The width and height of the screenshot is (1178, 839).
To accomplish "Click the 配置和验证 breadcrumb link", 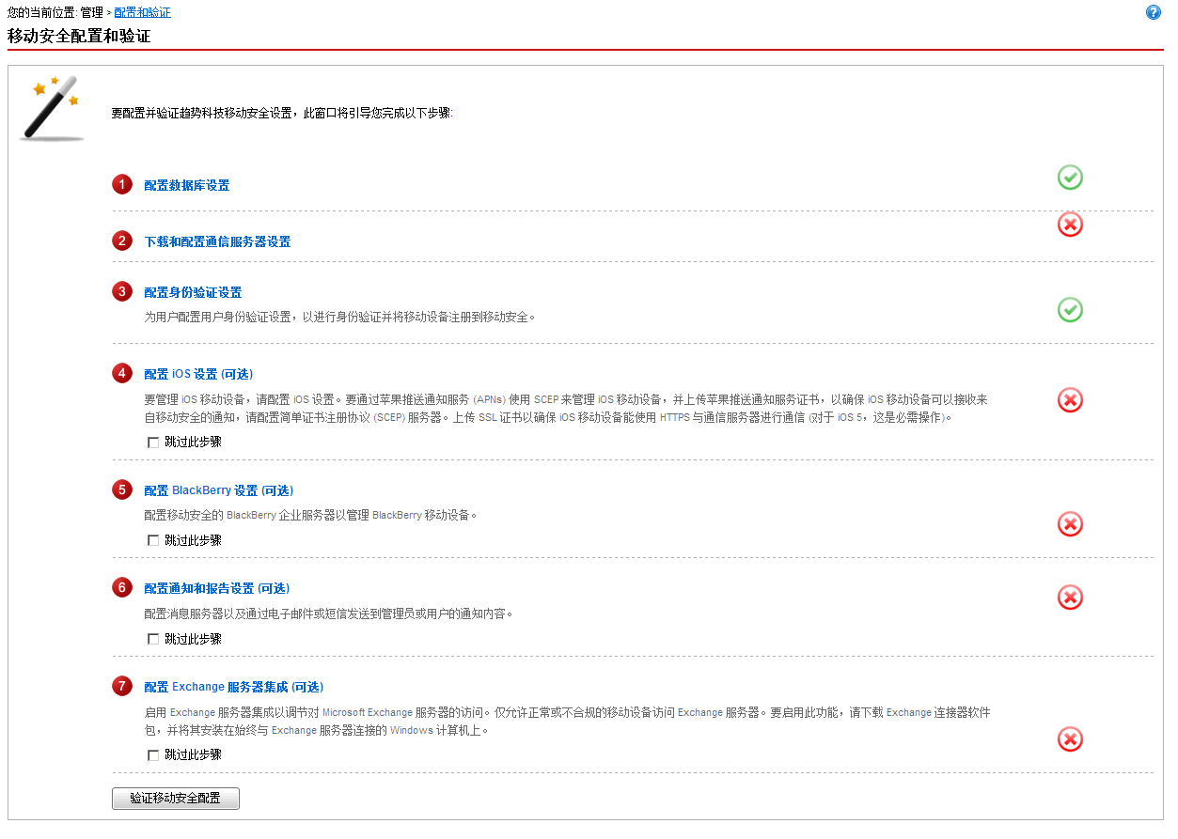I will [x=142, y=13].
